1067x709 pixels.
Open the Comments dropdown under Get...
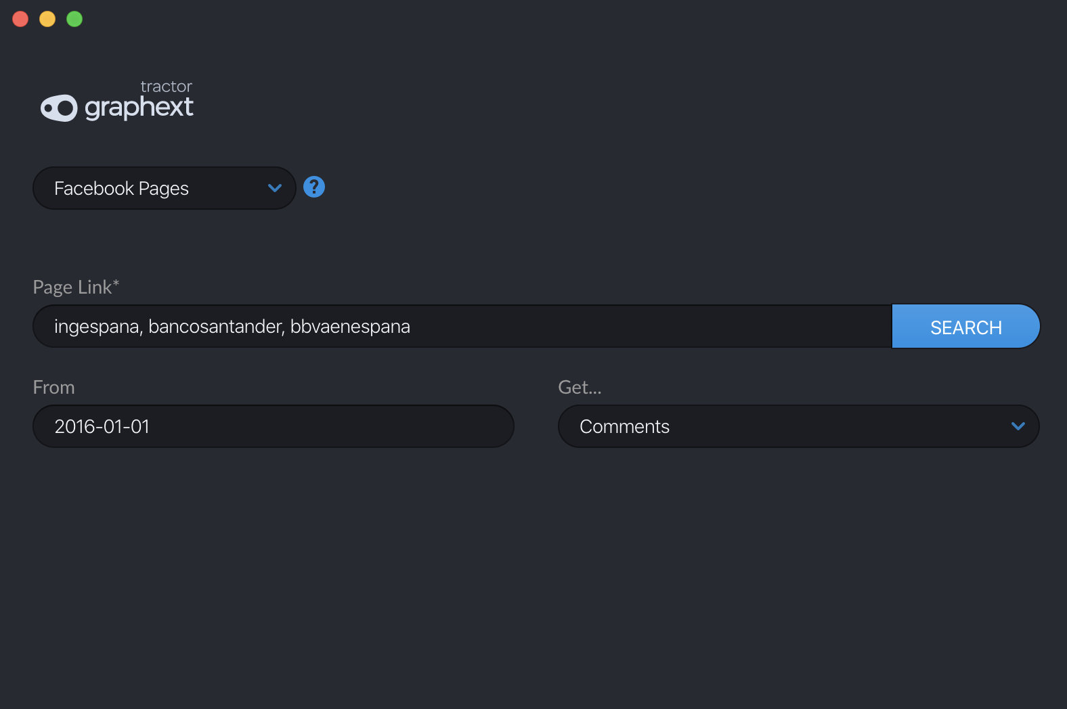tap(779, 426)
